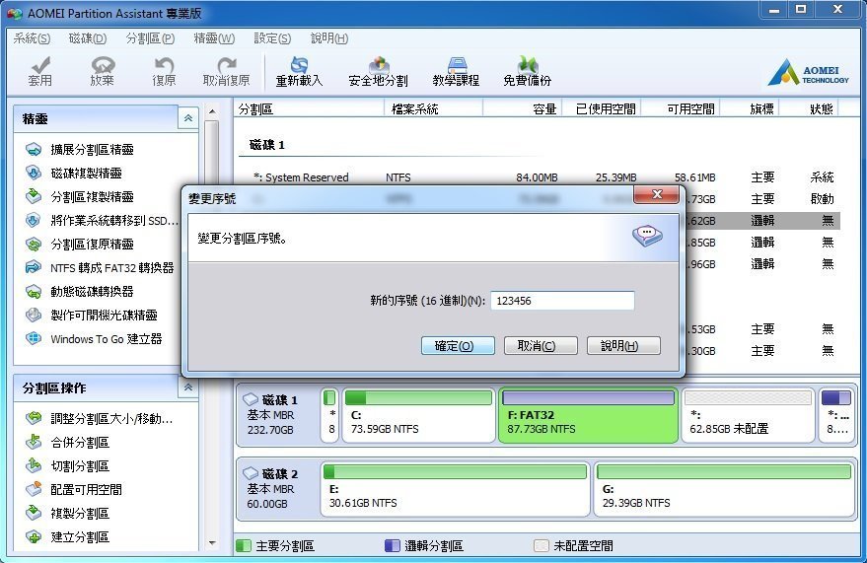867x563 pixels.
Task: Click the 說明(H) button in dialog
Action: click(623, 346)
